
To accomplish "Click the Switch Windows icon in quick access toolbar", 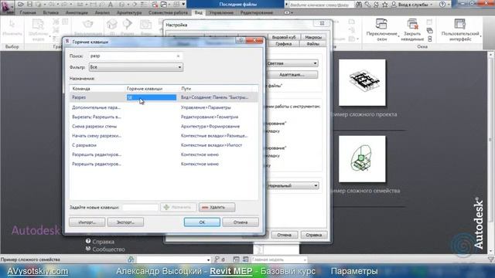I will pyautogui.click(x=164, y=5).
